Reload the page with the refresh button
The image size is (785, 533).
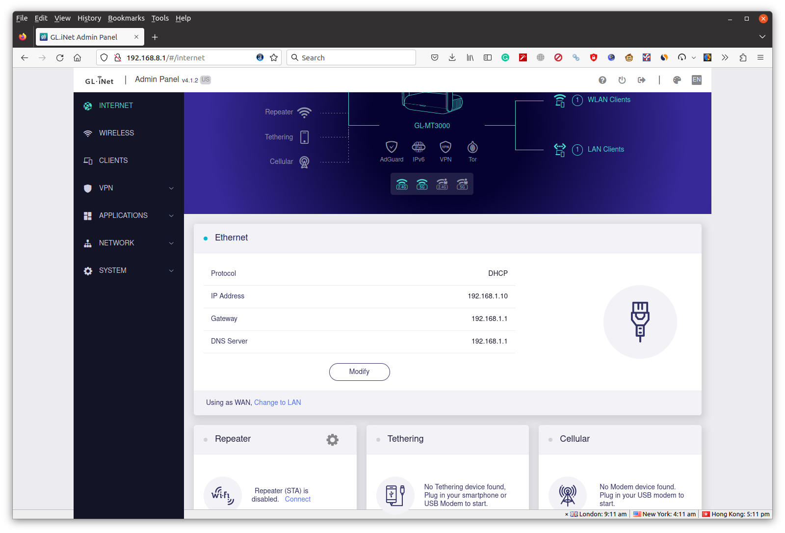(x=60, y=57)
